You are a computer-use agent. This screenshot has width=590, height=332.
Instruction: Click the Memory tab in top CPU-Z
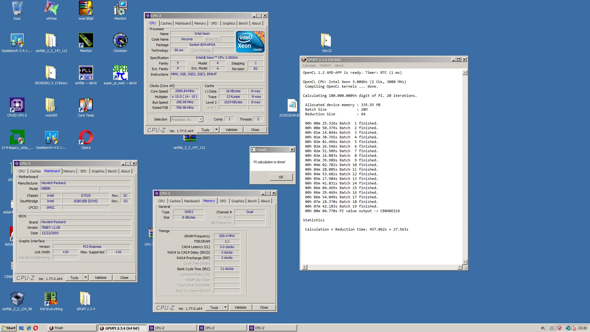200,23
